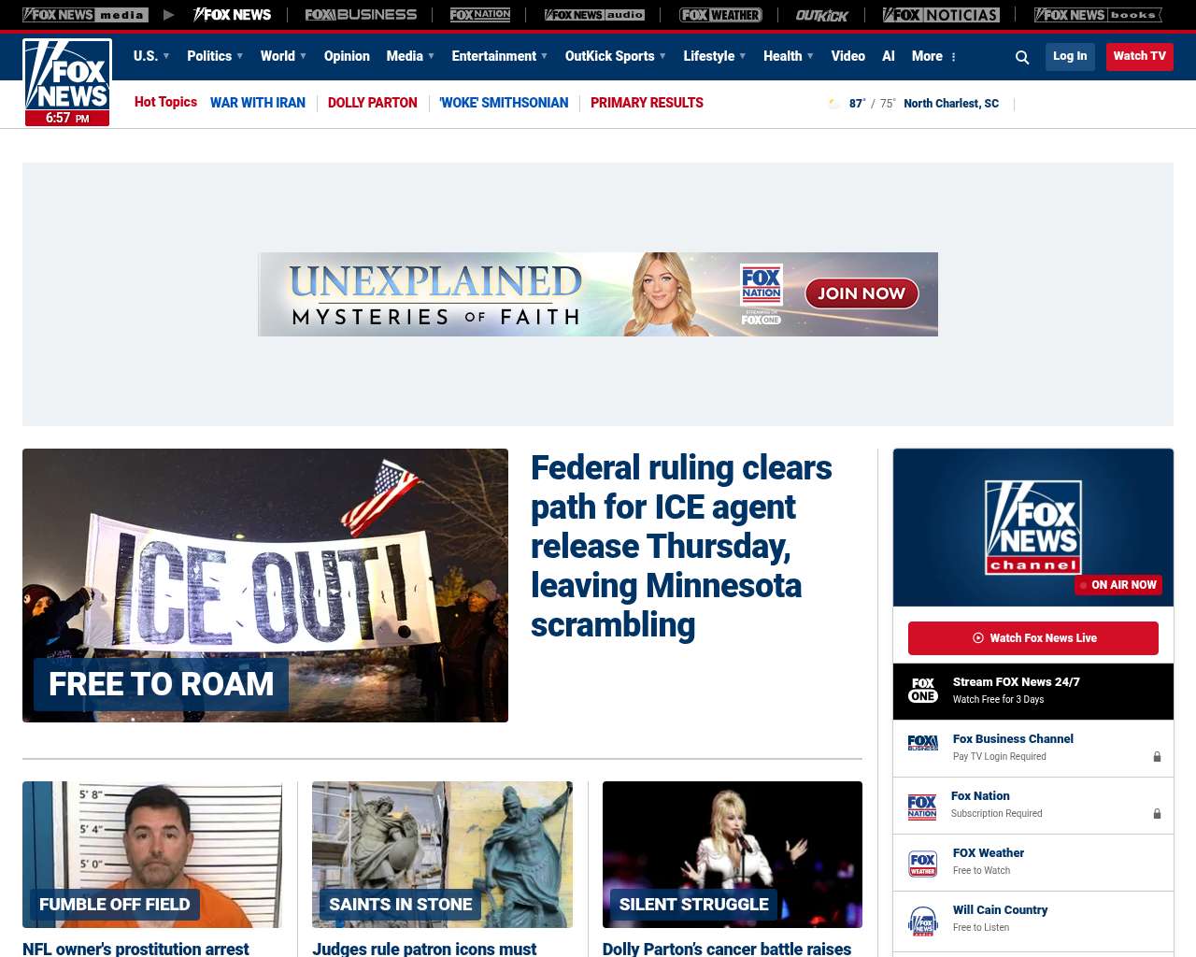
Task: Open the AI section
Action: click(889, 56)
